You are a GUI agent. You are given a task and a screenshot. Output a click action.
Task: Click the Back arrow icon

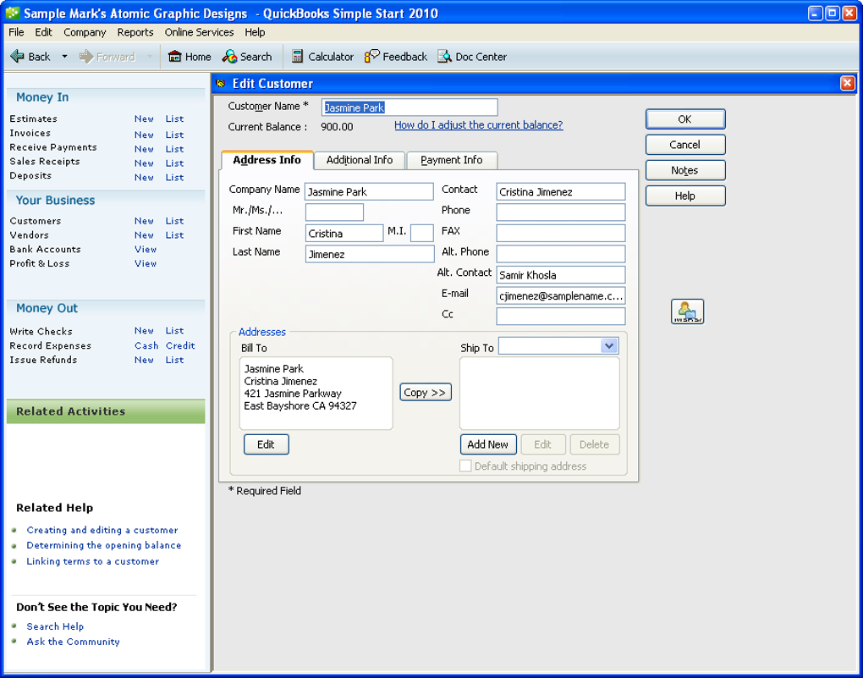tap(17, 56)
